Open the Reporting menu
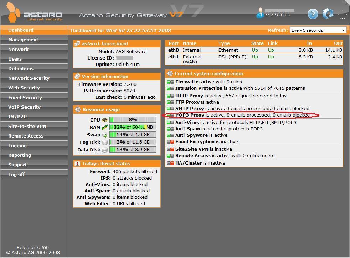The image size is (350, 258). pyautogui.click(x=34, y=155)
